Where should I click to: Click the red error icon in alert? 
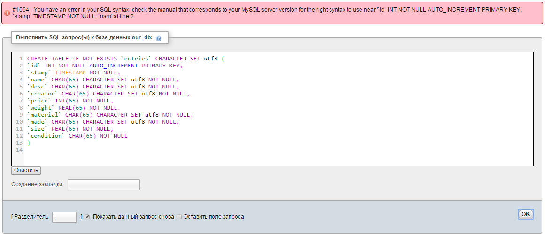pyautogui.click(x=8, y=13)
